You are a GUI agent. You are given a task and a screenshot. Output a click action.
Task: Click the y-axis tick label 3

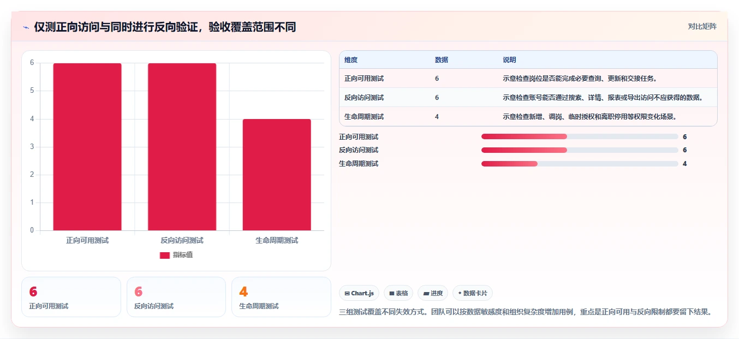click(x=32, y=147)
